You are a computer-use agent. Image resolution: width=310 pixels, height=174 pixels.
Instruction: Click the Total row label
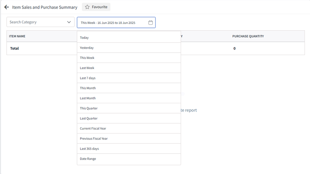pos(15,48)
